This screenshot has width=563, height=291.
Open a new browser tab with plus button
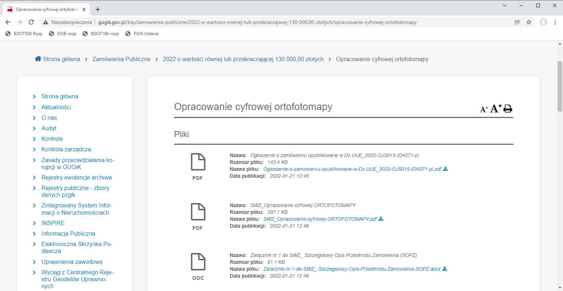tap(98, 9)
